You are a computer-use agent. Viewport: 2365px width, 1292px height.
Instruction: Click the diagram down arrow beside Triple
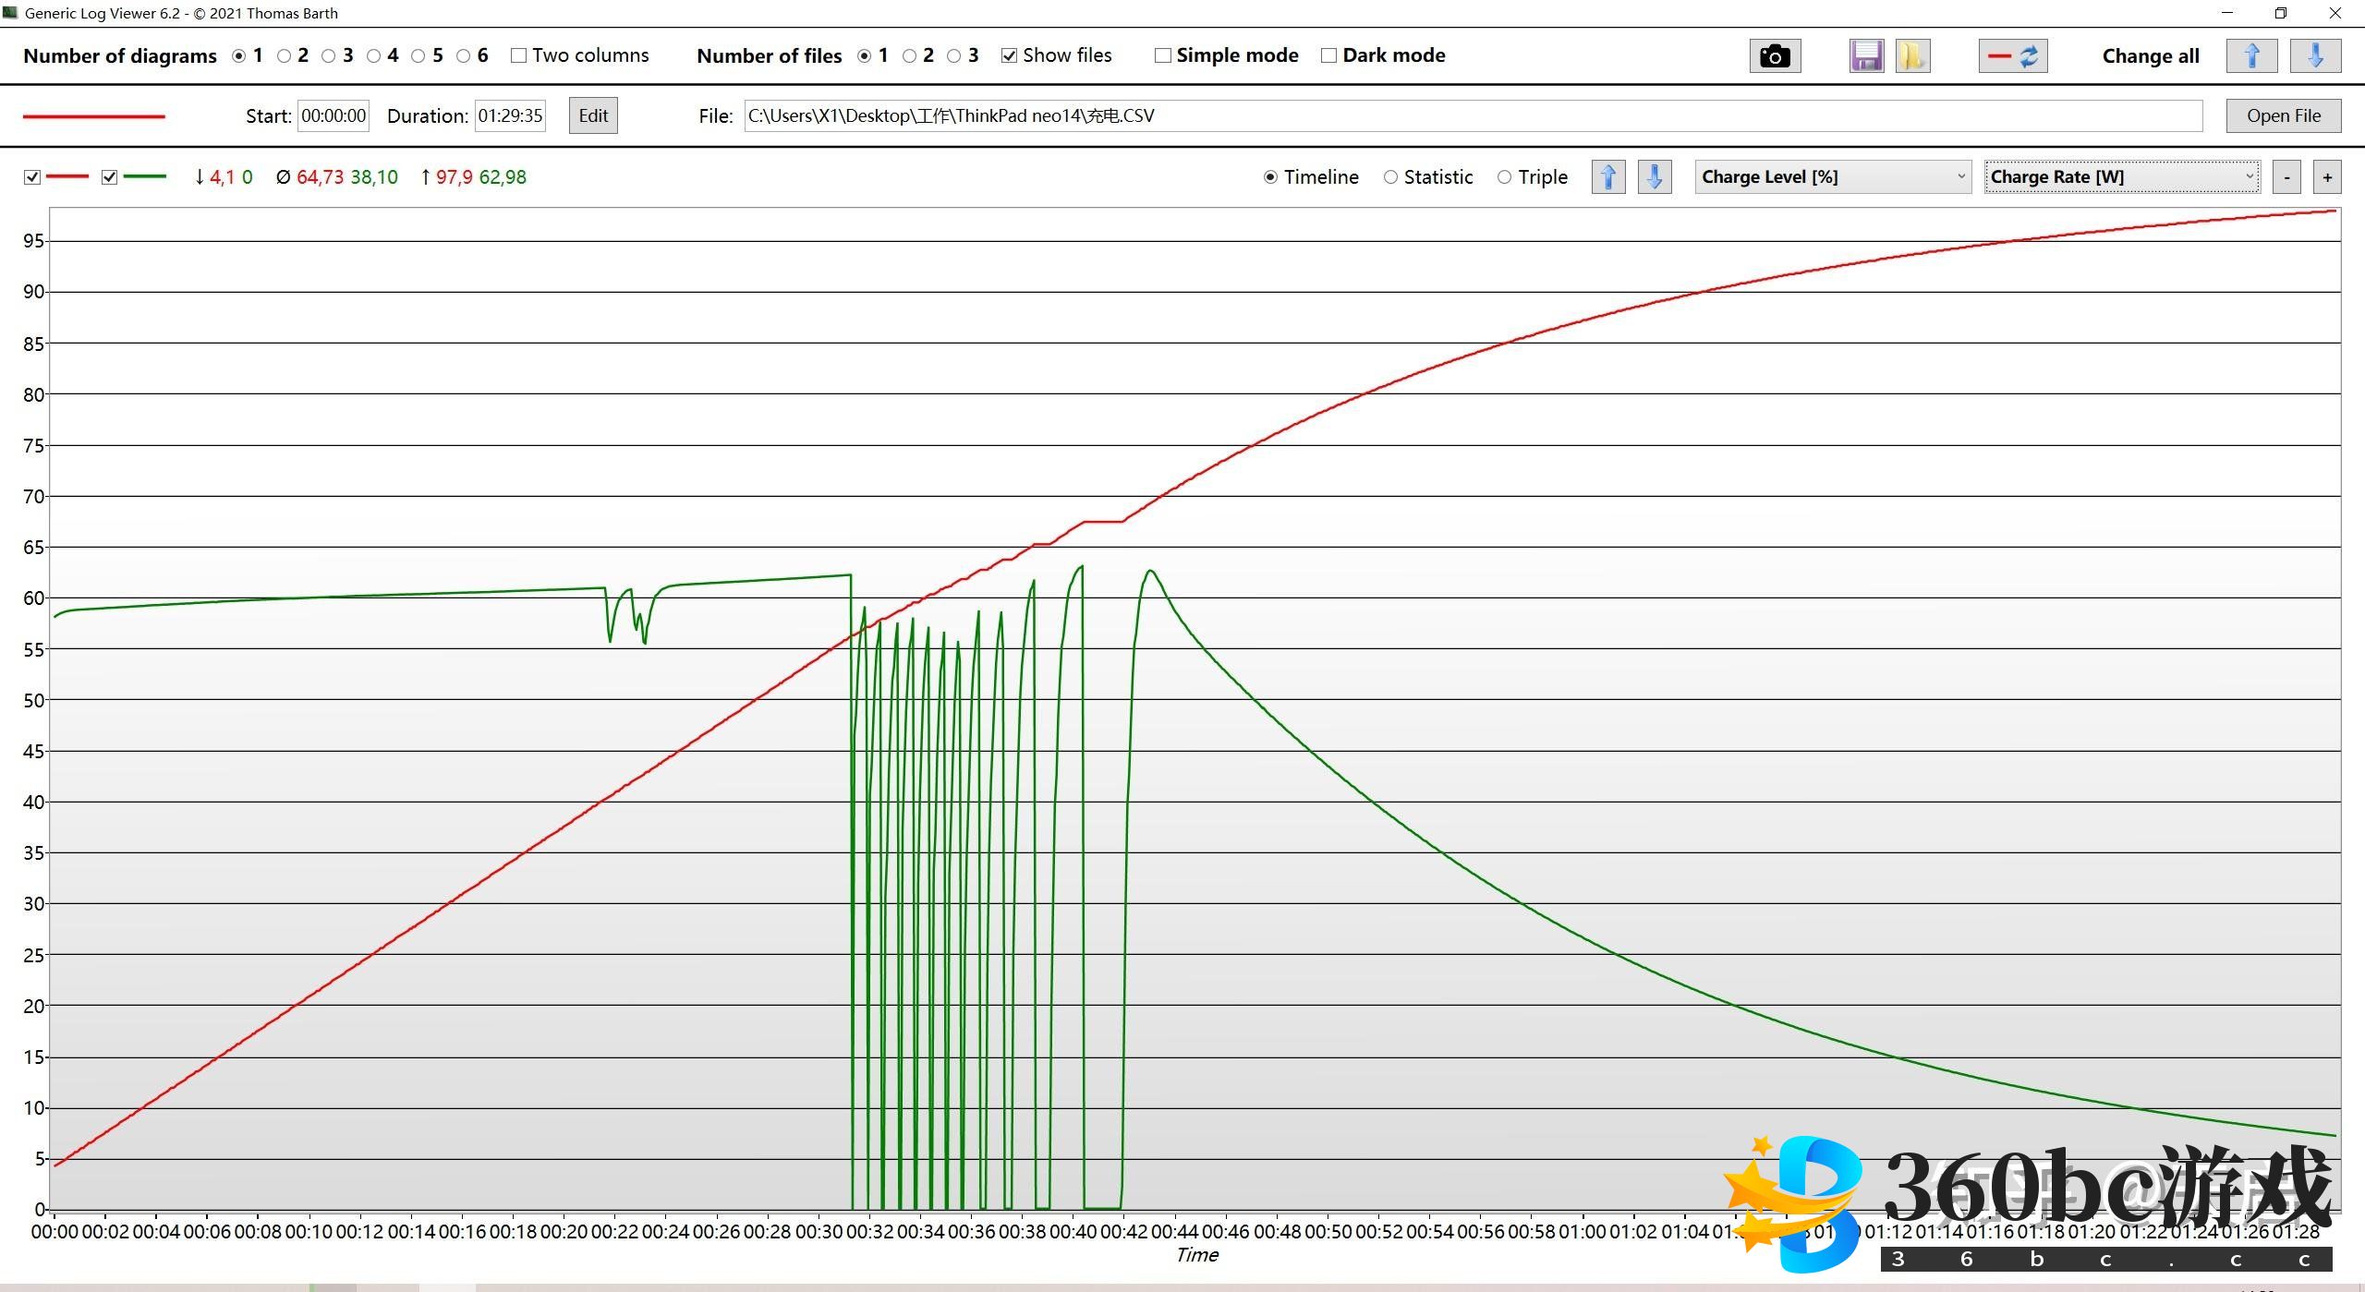(x=1654, y=176)
